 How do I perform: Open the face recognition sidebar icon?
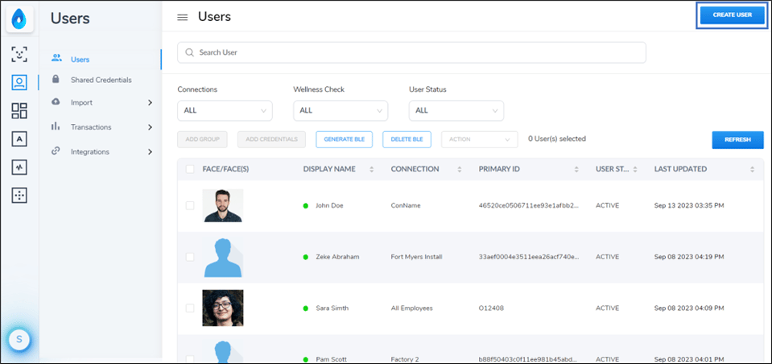click(19, 54)
